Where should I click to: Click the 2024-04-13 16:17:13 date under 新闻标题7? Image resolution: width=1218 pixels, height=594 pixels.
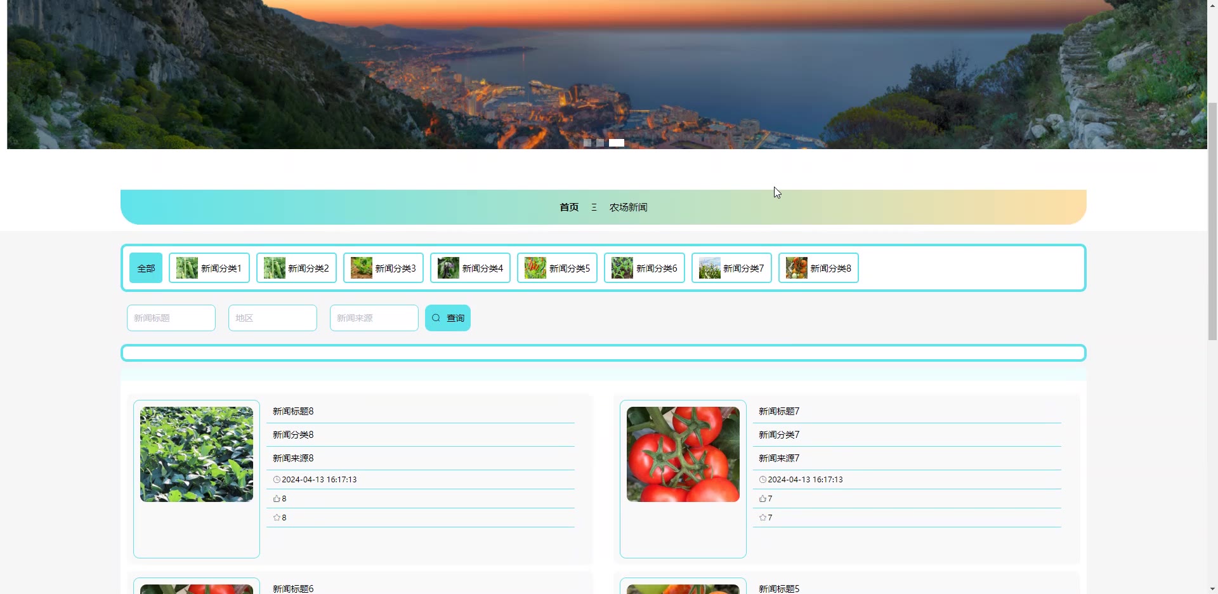[x=805, y=480]
